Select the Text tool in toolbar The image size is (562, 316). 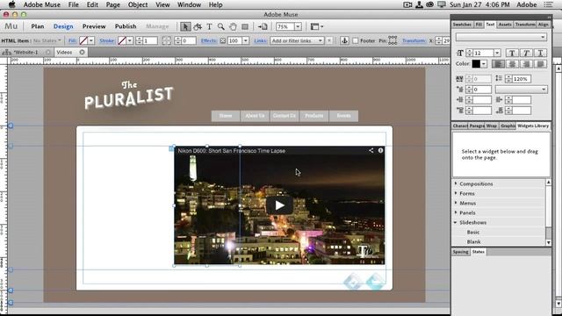[209, 26]
